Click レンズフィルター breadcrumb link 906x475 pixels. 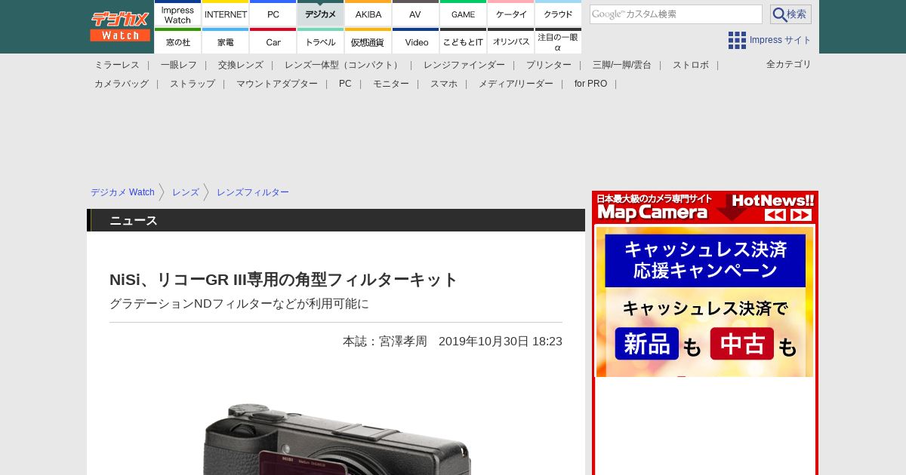pos(253,192)
